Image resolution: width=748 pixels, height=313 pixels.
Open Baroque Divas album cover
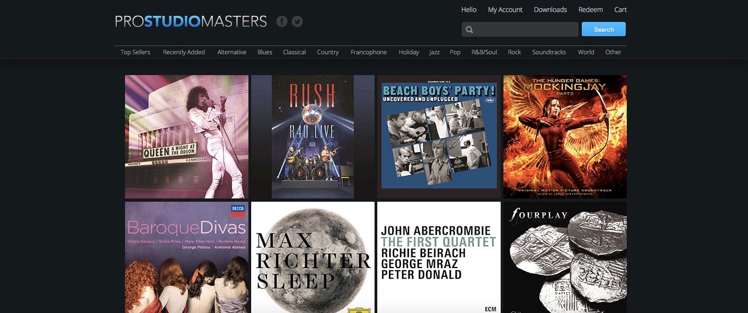(186, 257)
